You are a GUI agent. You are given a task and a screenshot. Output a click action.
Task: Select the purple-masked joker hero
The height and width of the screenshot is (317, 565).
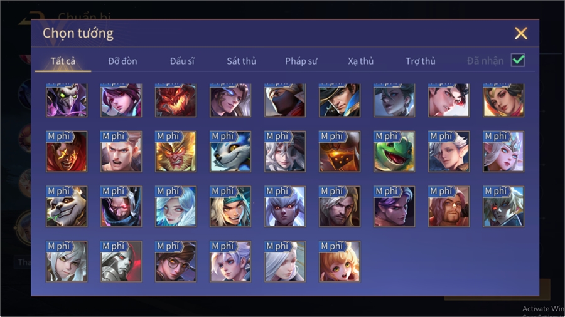click(67, 100)
